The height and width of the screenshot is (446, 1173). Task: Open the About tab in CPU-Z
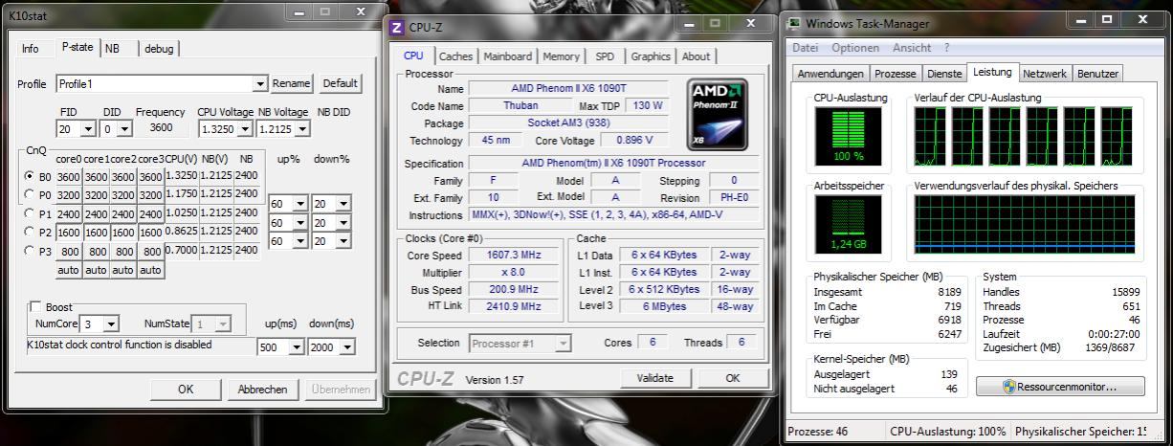point(696,56)
